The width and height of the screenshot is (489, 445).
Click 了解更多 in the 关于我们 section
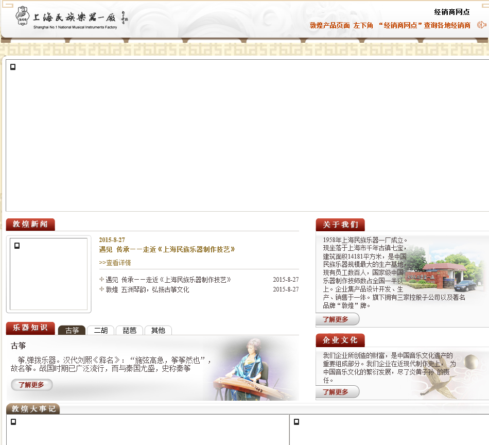click(337, 319)
